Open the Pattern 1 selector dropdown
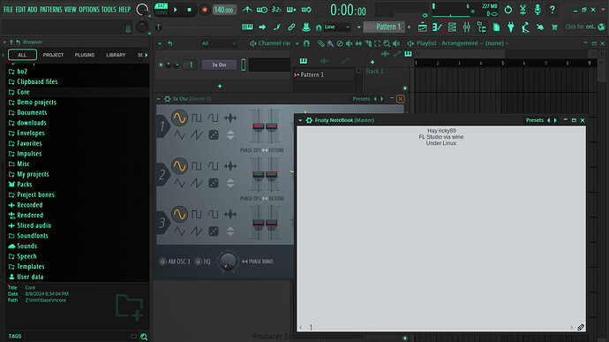This screenshot has height=342, width=609. [385, 27]
